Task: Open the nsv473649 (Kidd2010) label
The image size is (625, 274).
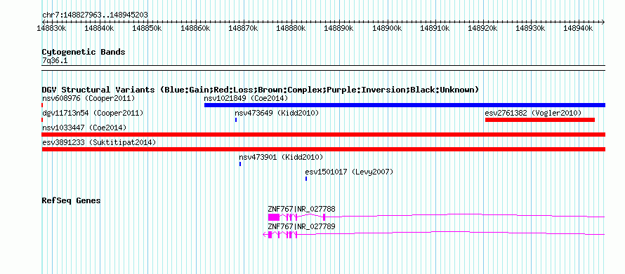Action: pyautogui.click(x=277, y=113)
